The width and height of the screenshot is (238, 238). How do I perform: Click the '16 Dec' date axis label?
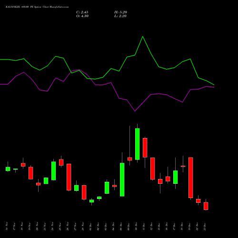pyautogui.click(x=167, y=226)
